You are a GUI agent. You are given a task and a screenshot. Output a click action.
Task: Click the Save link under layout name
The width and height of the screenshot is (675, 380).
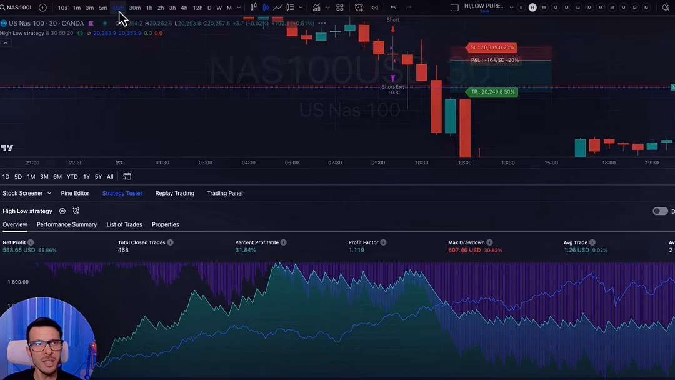485,12
